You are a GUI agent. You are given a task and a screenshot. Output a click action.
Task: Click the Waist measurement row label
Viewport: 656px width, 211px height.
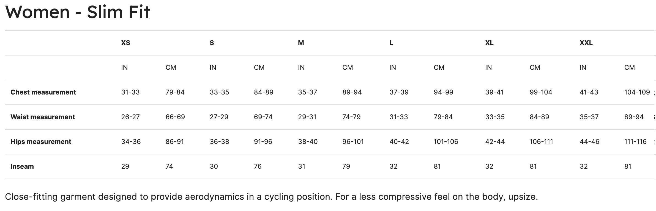[43, 117]
